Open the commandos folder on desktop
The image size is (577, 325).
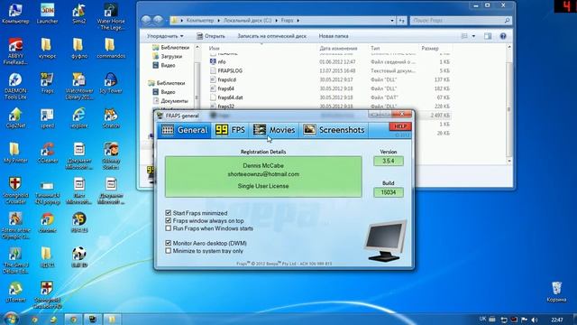[111, 49]
